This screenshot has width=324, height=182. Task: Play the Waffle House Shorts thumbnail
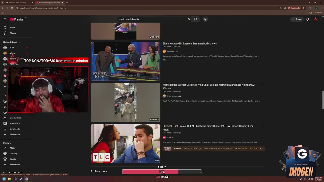click(x=126, y=102)
